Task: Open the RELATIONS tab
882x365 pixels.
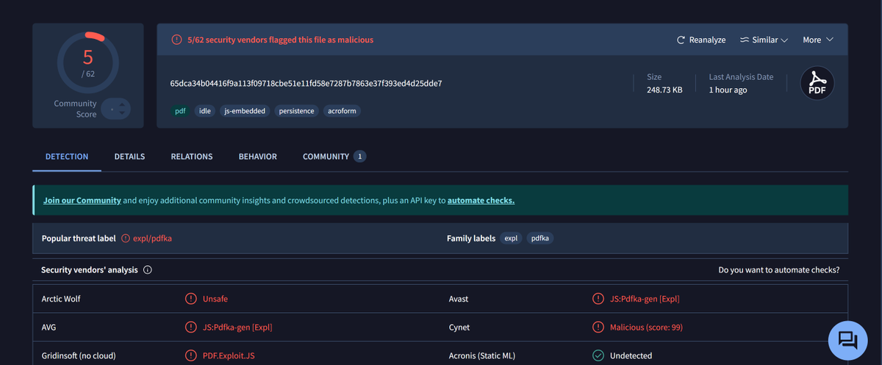Action: tap(192, 156)
